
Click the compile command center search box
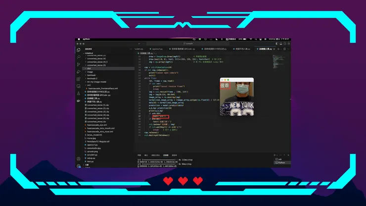(x=188, y=44)
